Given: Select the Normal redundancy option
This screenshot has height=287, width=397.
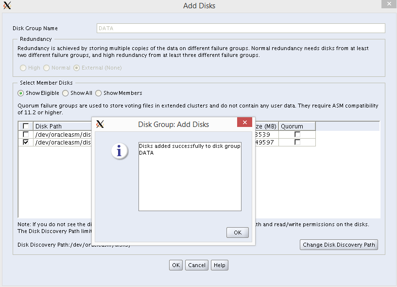Looking at the screenshot, I should [x=48, y=68].
